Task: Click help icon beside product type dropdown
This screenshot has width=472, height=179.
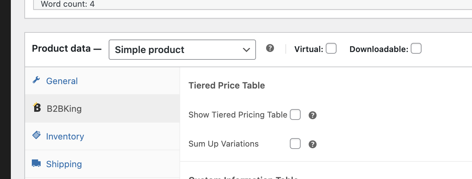Action: pyautogui.click(x=270, y=48)
